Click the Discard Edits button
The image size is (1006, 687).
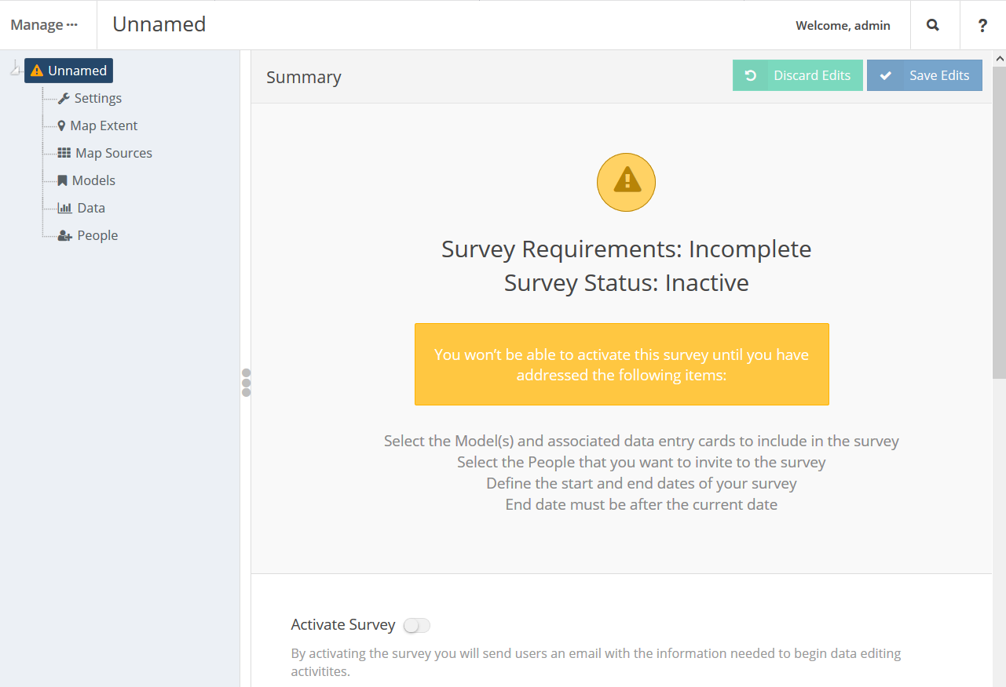pyautogui.click(x=797, y=75)
